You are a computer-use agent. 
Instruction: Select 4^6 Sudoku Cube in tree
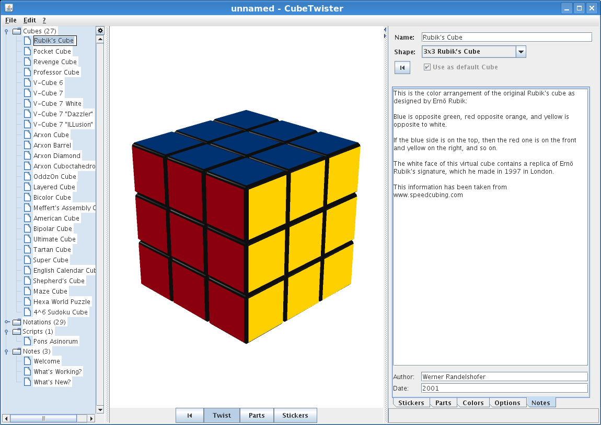61,312
